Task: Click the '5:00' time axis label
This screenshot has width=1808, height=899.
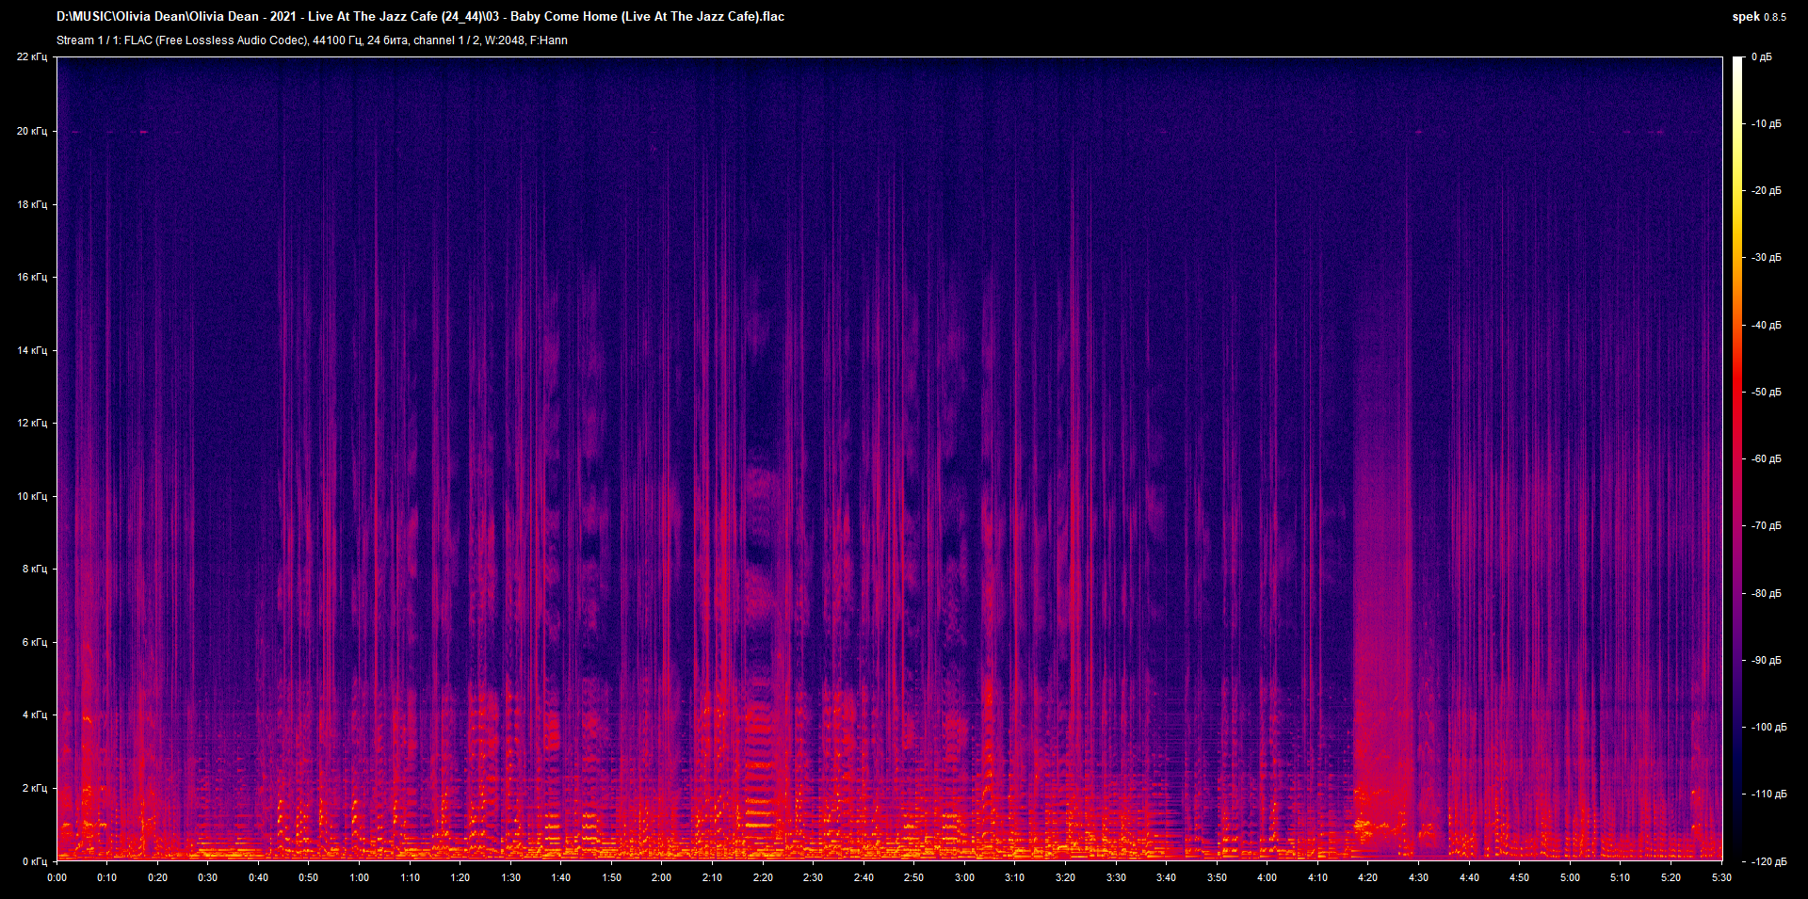Action: click(1570, 877)
